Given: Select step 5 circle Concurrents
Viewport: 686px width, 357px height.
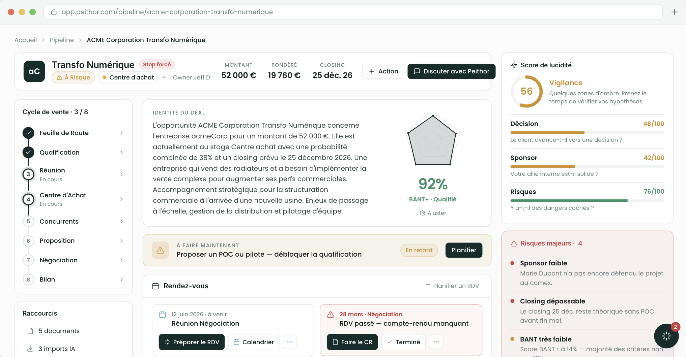Looking at the screenshot, I should pyautogui.click(x=28, y=221).
